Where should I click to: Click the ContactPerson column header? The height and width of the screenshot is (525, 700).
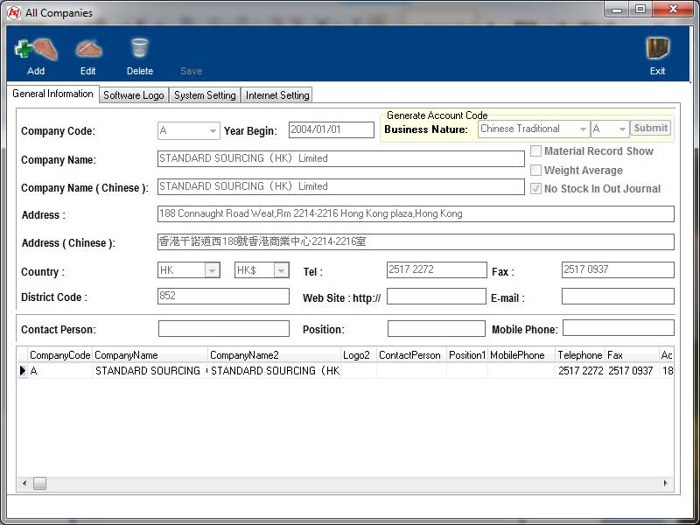click(x=411, y=355)
